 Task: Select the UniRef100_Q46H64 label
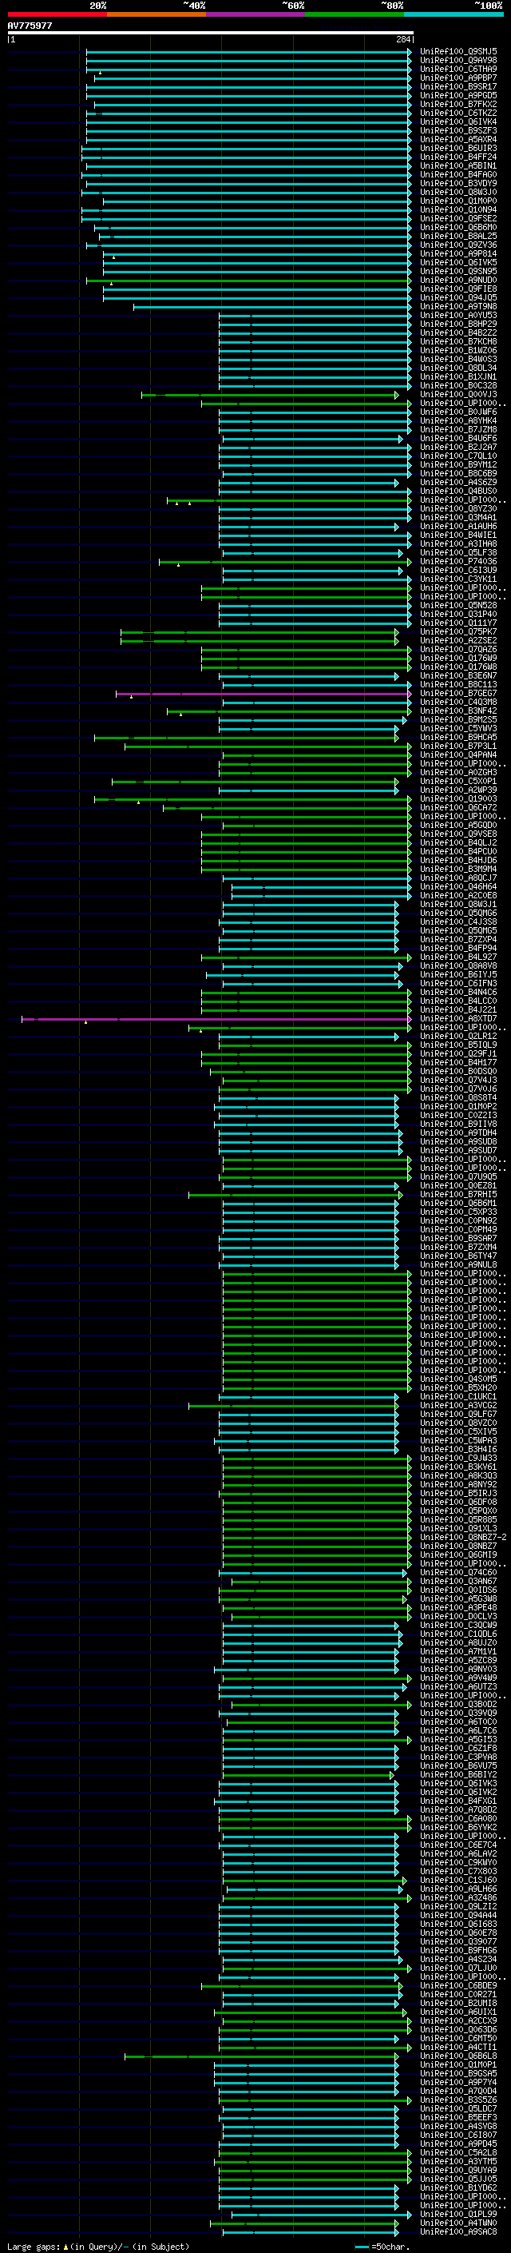coord(458,887)
